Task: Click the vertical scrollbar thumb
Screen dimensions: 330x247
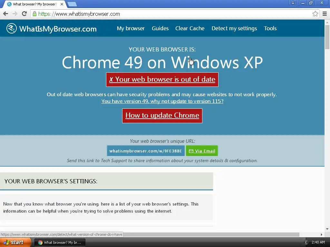Action: [x=327, y=37]
